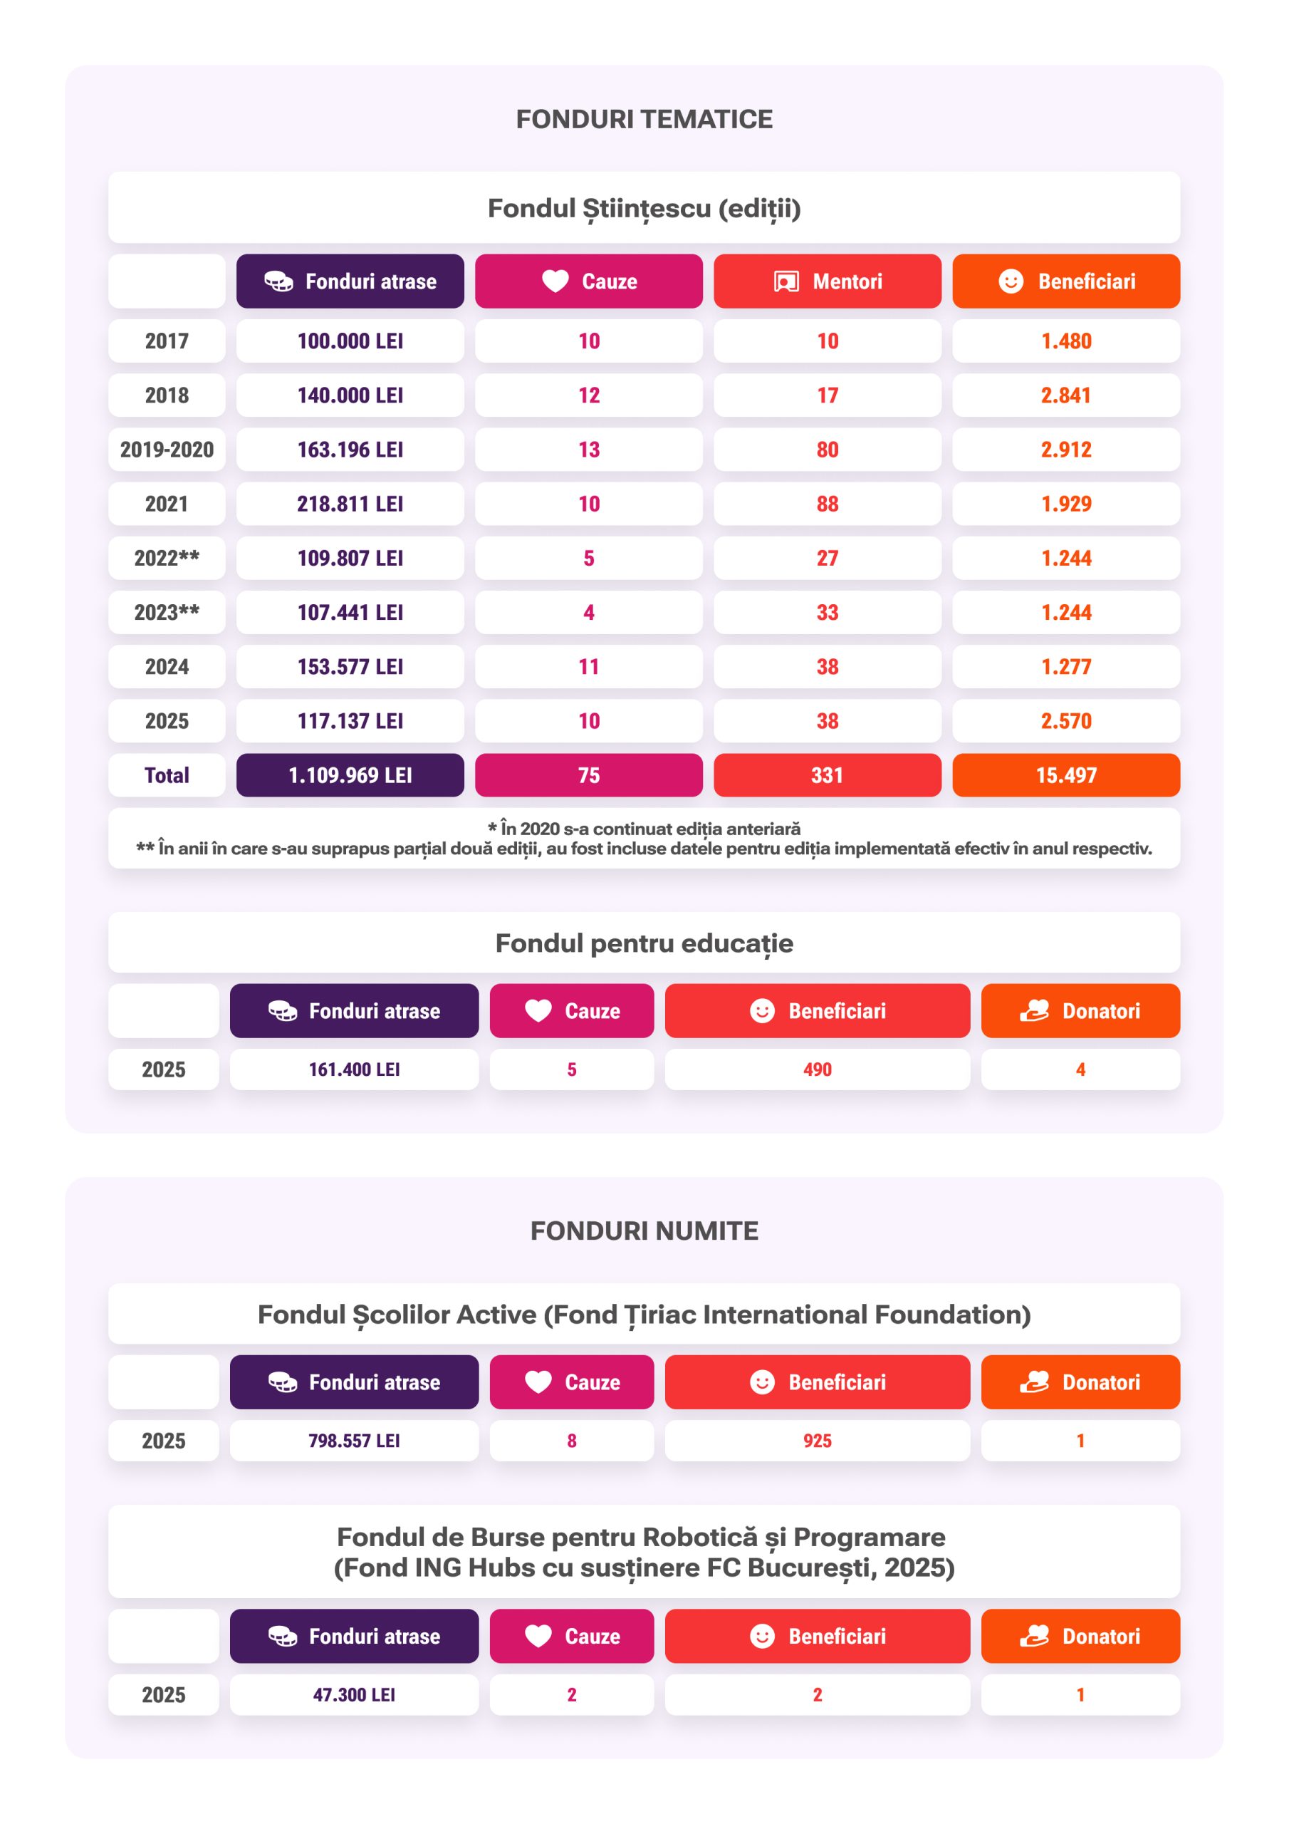
Task: Click the presenter icon beside Mentori
Action: click(x=786, y=281)
